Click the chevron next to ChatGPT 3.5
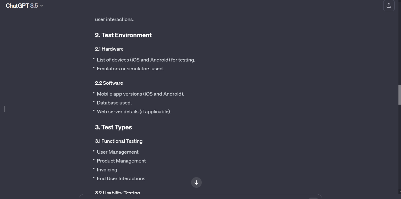The width and height of the screenshot is (401, 199). (x=42, y=6)
